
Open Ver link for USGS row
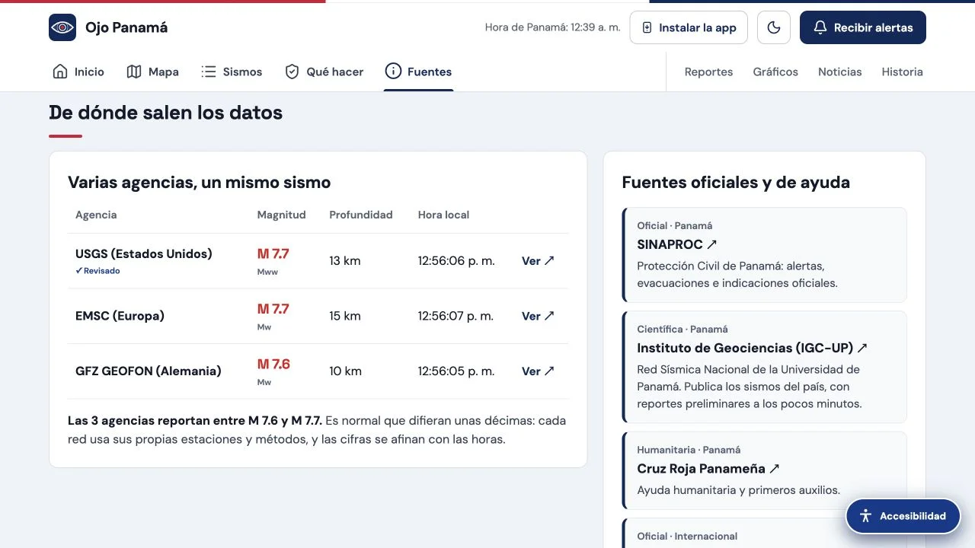click(x=538, y=261)
